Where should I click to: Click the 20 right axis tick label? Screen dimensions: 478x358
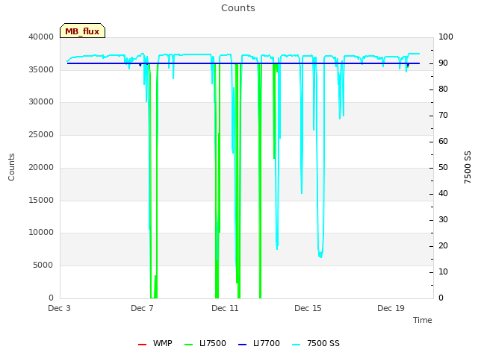[x=443, y=245]
